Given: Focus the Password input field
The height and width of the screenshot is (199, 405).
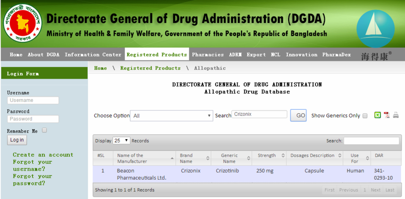Looking at the screenshot, I should 33,119.
